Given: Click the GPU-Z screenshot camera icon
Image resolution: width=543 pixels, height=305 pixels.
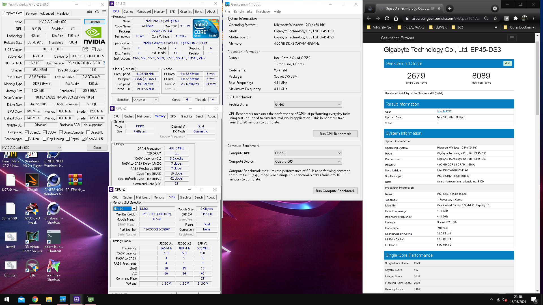Looking at the screenshot, I should 89,12.
